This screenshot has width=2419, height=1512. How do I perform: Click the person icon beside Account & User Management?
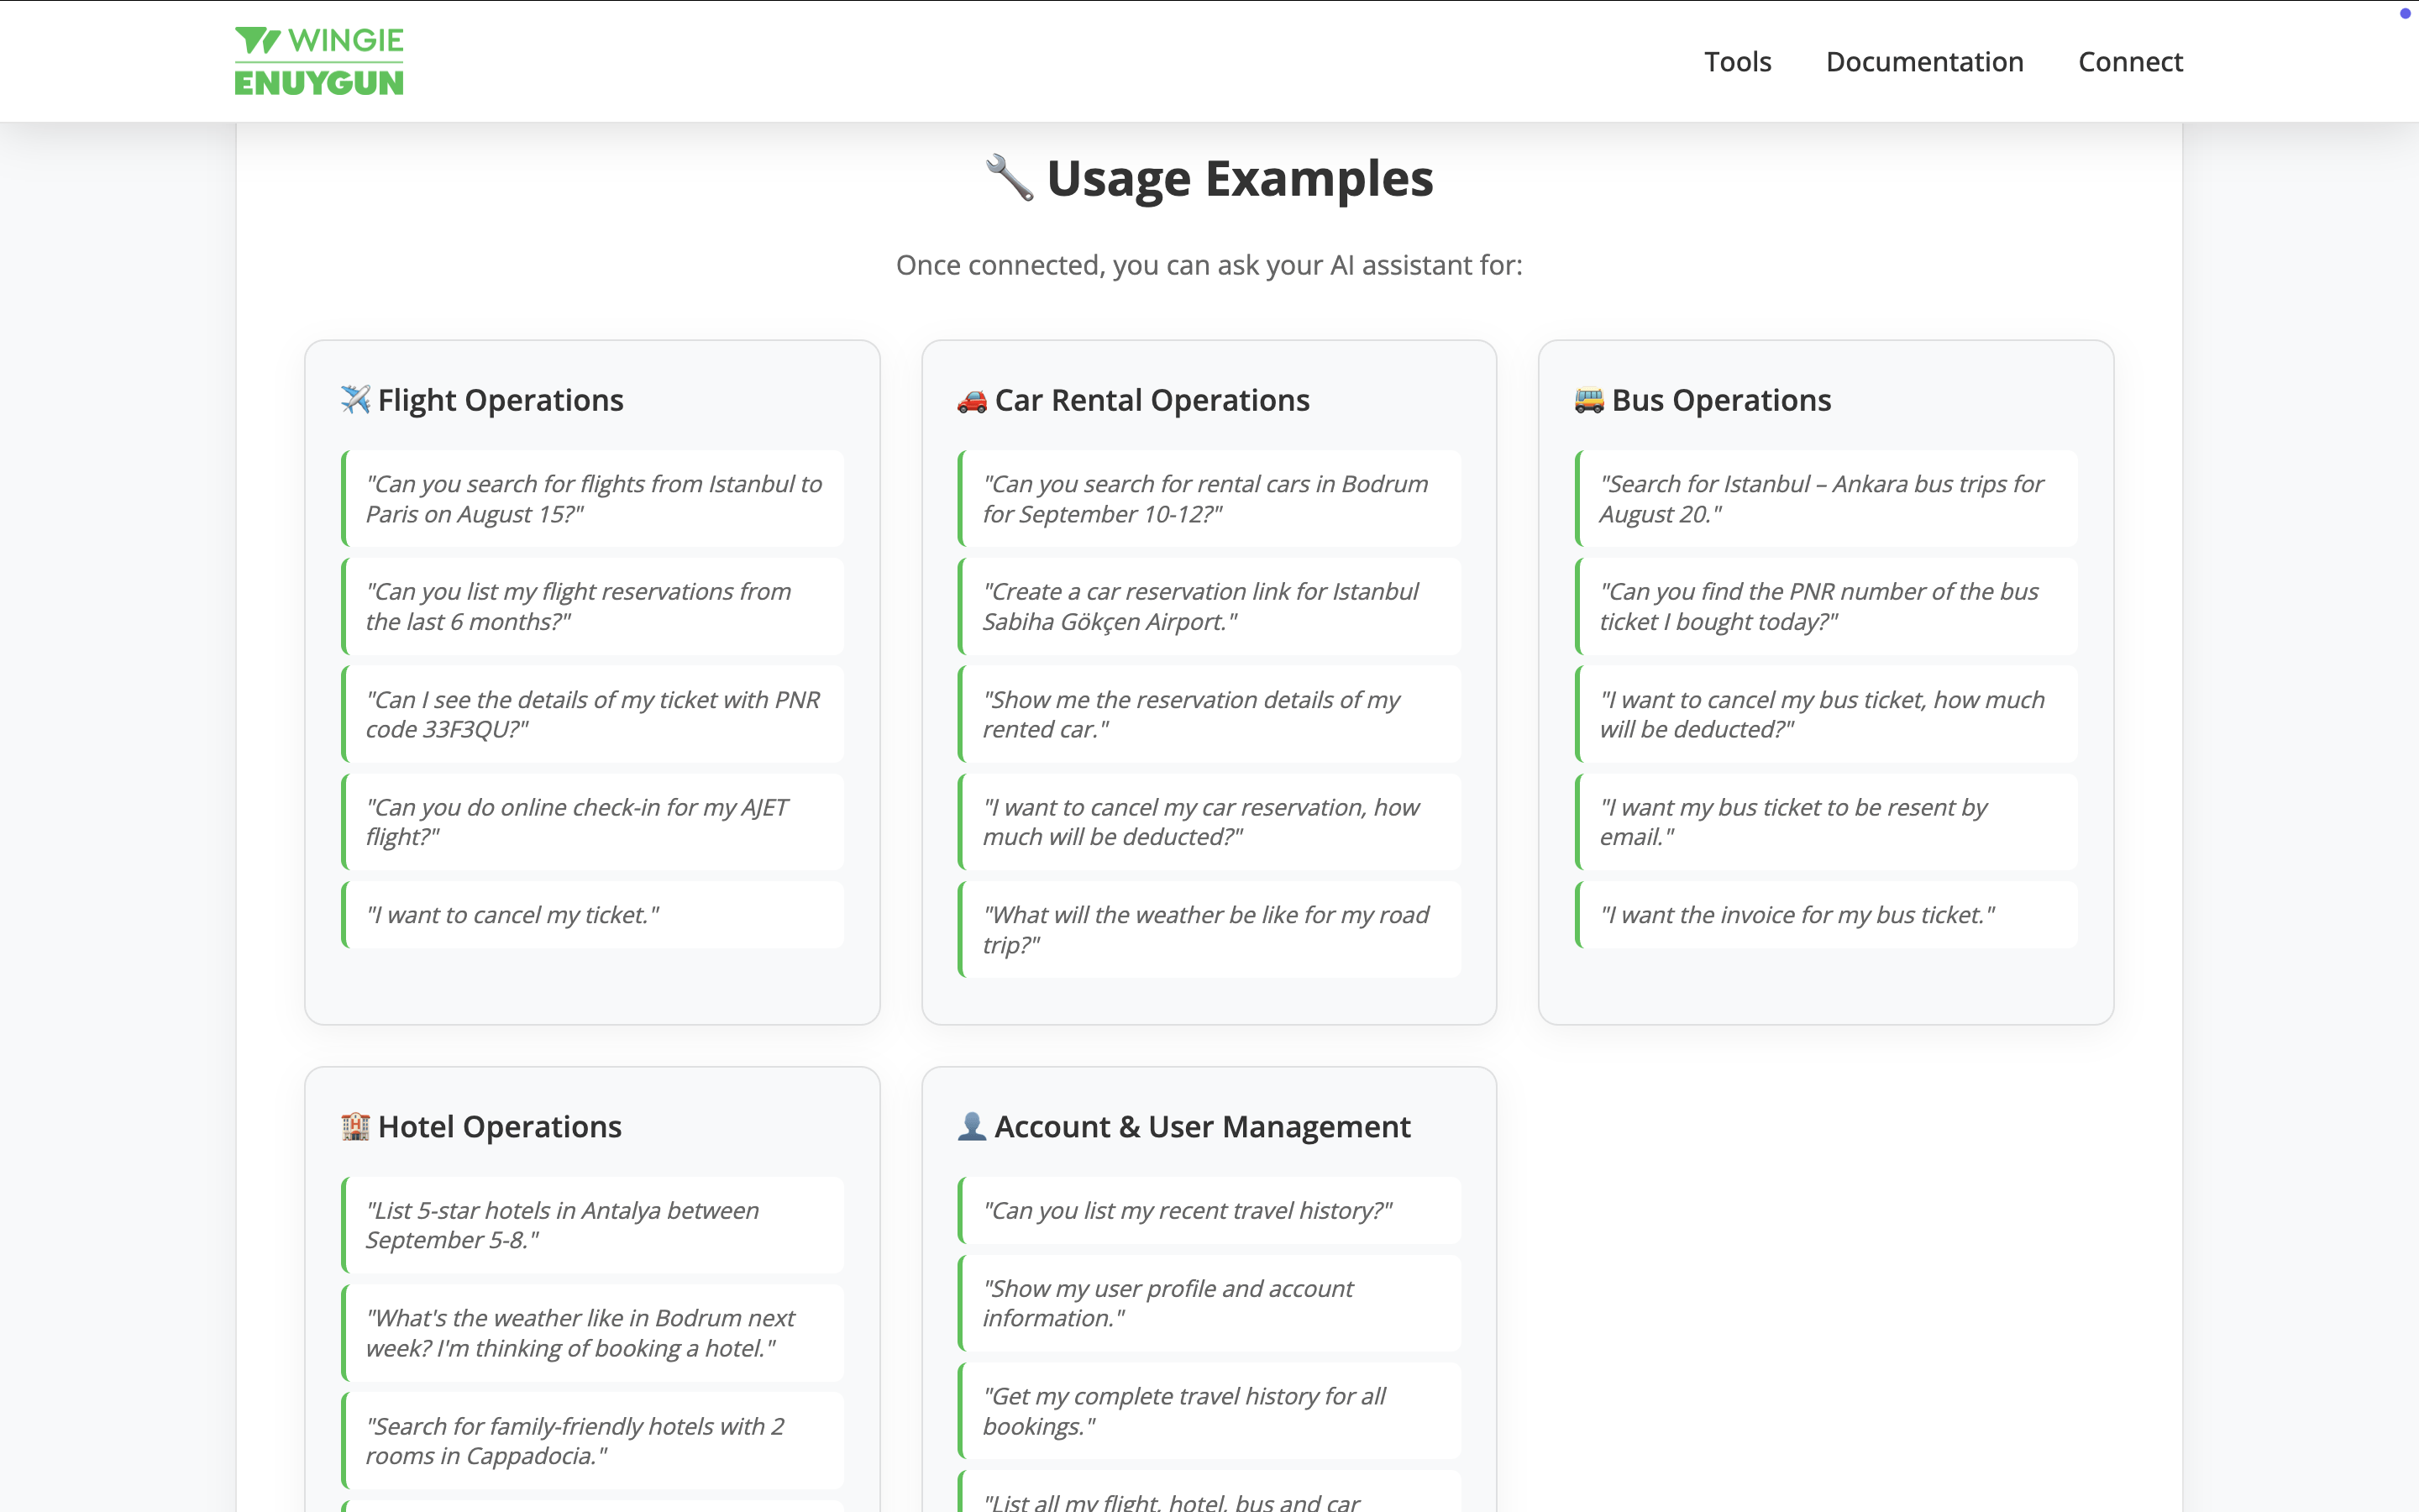pos(972,1126)
